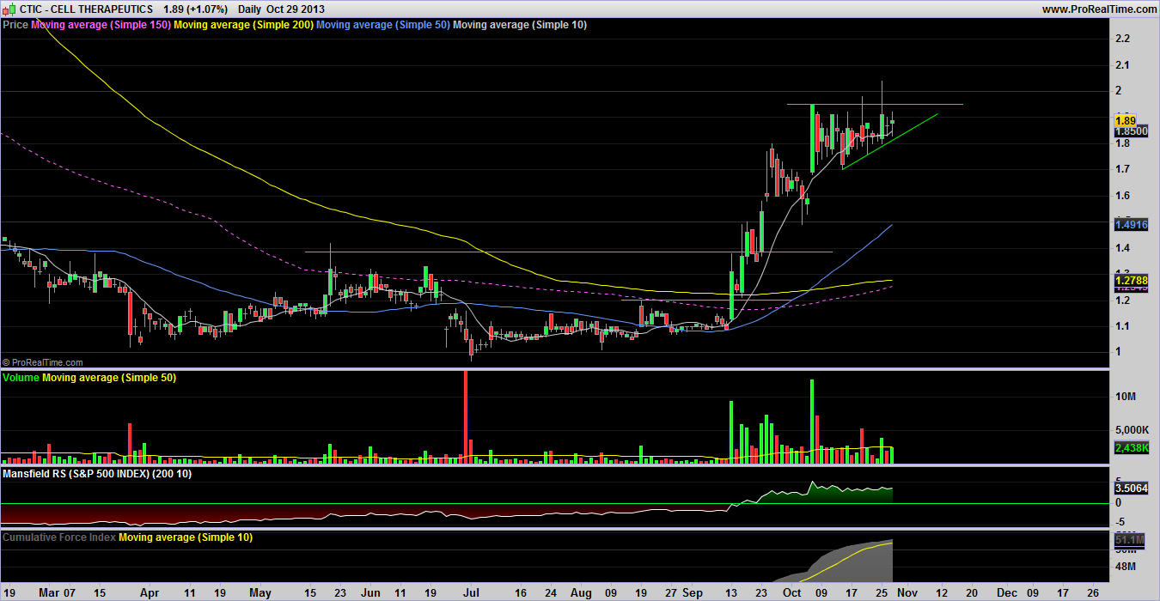The height and width of the screenshot is (601, 1160).
Task: Click the tall red July volume spike bar
Action: pyautogui.click(x=466, y=416)
